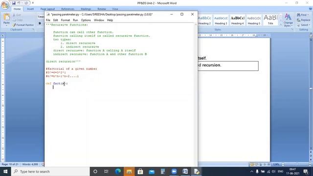Apply the Heading 2 style
This screenshot has height=176, width=313.
click(x=204, y=20)
